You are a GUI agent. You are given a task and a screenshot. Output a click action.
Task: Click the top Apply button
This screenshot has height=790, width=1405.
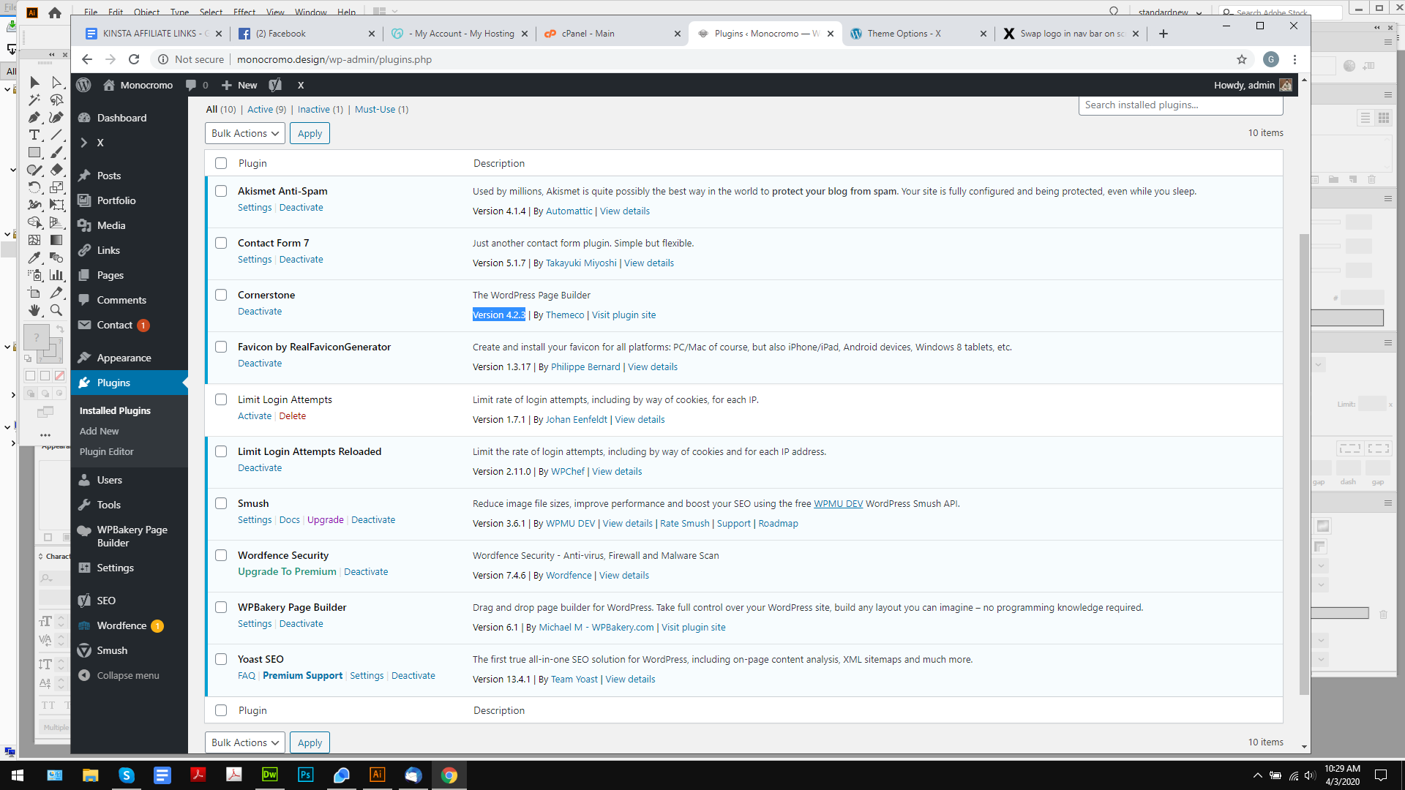pos(310,133)
